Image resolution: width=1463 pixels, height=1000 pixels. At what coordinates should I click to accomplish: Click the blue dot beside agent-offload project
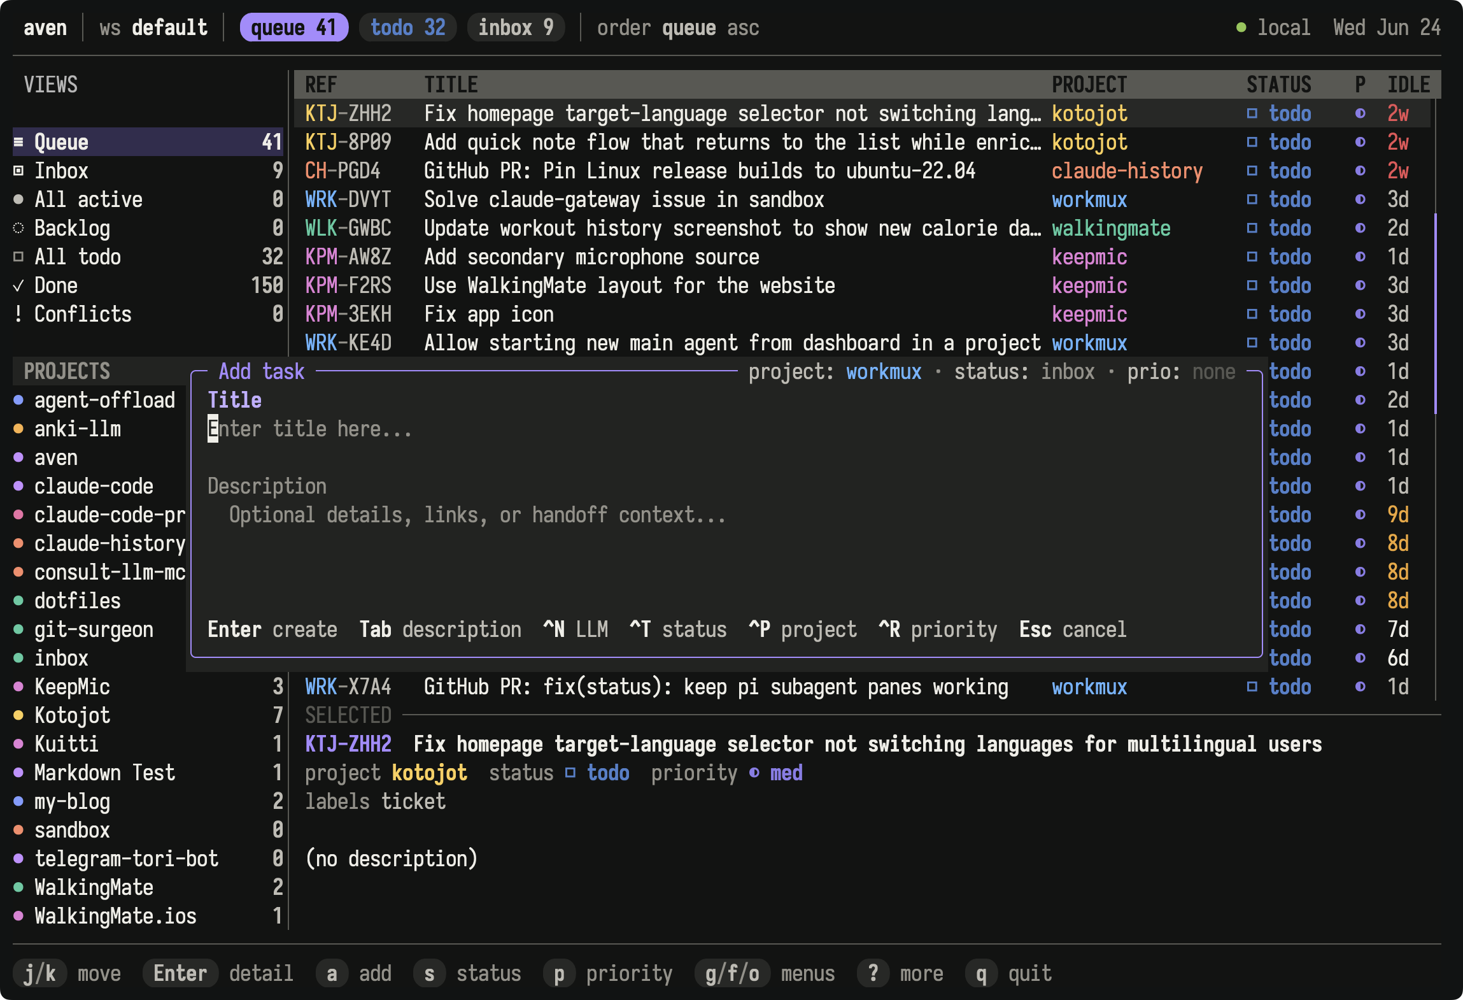(18, 400)
